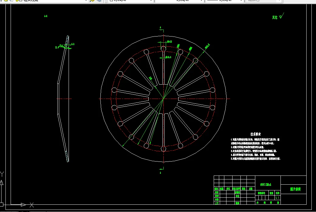The height and width of the screenshot is (212, 316).
Task: Select the 1:1 scale value
Action: coord(277,198)
